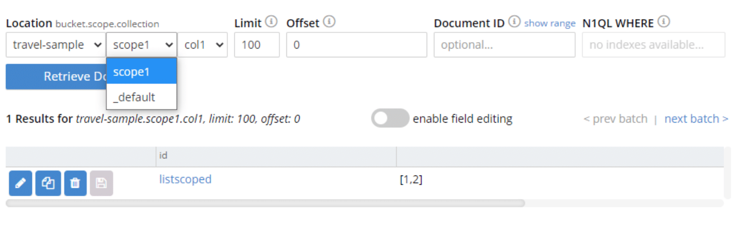Click the Document ID optional input field
Viewport: 741px width, 226px height.
click(x=504, y=45)
